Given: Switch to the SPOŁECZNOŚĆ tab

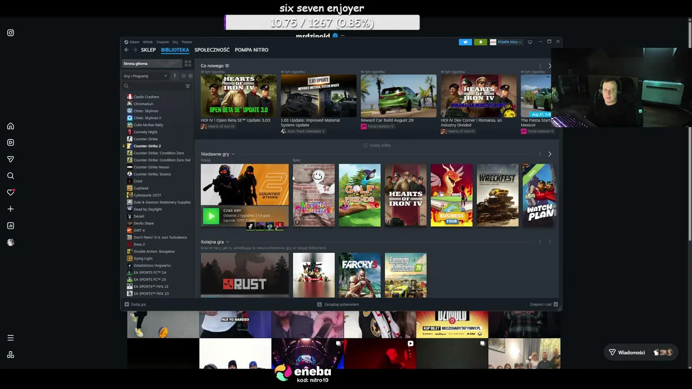Looking at the screenshot, I should [x=212, y=50].
